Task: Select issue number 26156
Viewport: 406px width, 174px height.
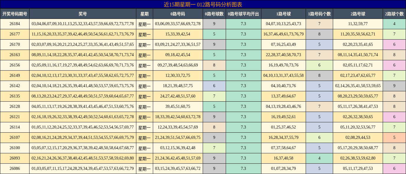Action: (x=15, y=65)
